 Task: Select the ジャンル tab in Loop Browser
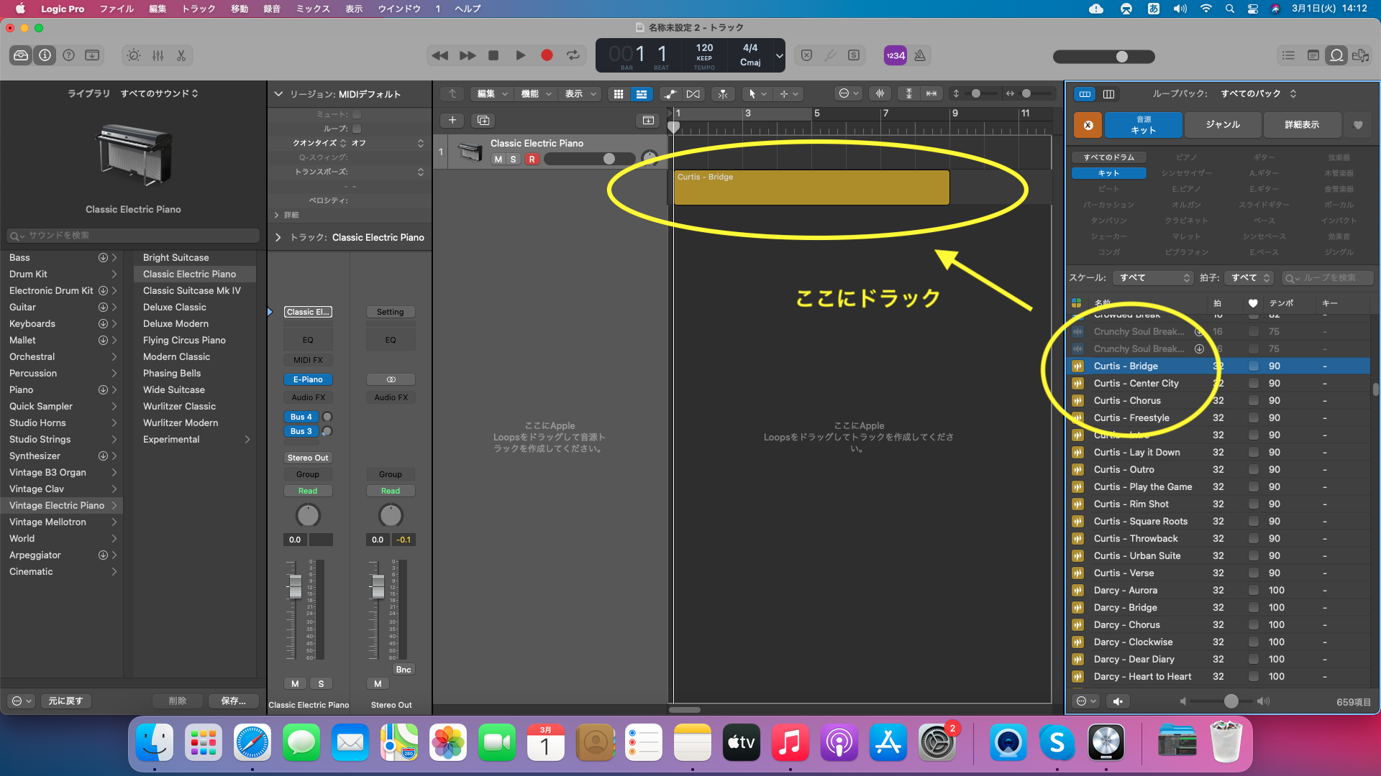(1223, 124)
